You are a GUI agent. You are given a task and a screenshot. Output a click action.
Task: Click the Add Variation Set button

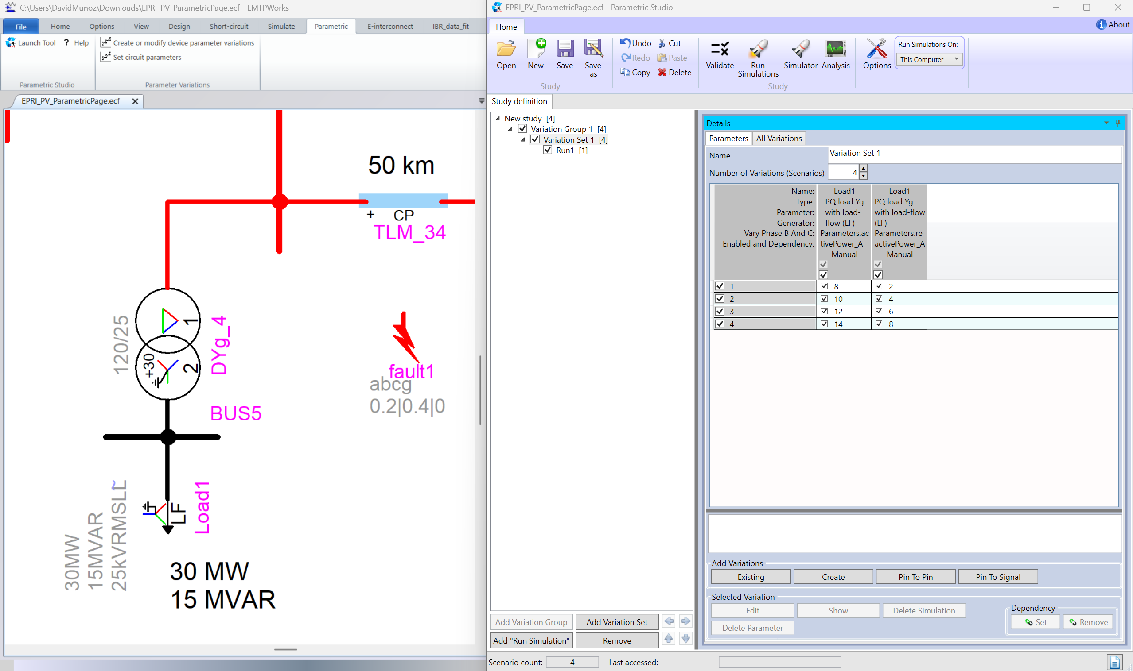617,622
